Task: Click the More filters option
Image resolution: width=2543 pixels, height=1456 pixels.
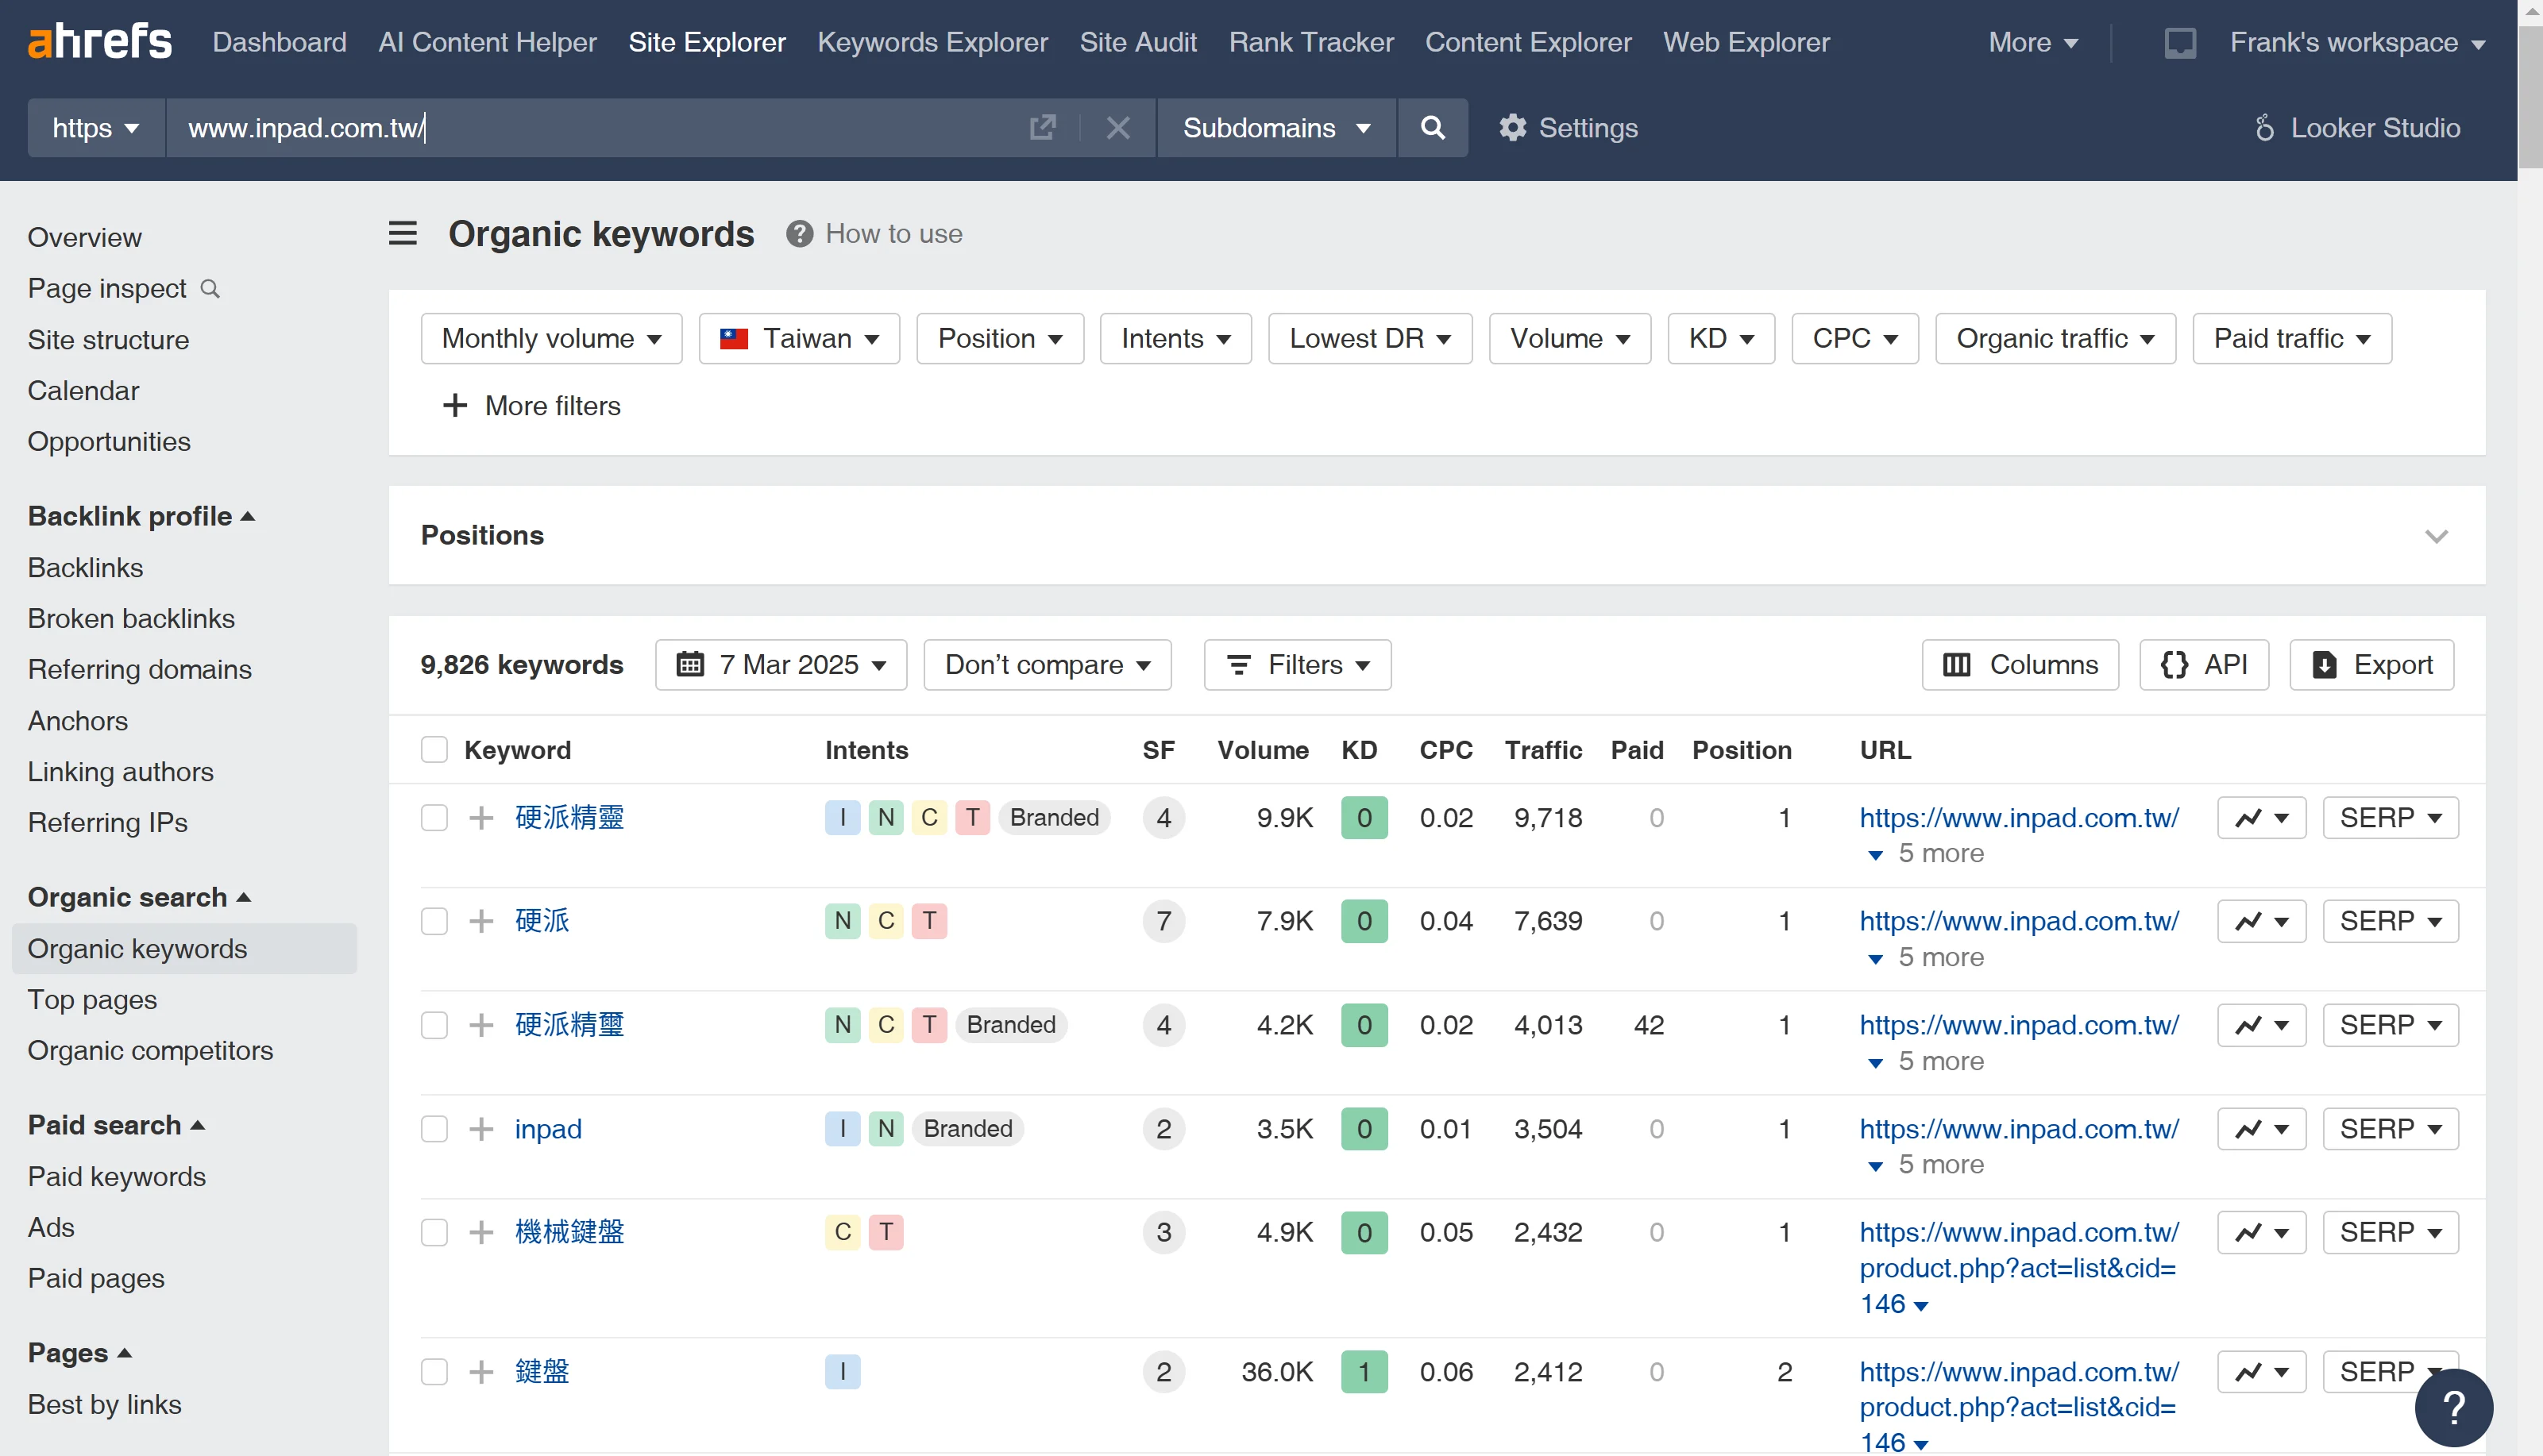Action: [532, 405]
